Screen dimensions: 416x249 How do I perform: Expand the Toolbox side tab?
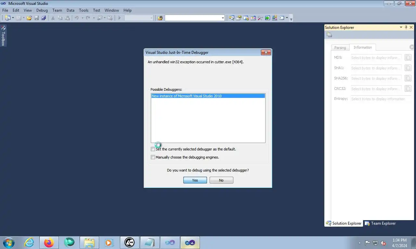[x=3, y=36]
